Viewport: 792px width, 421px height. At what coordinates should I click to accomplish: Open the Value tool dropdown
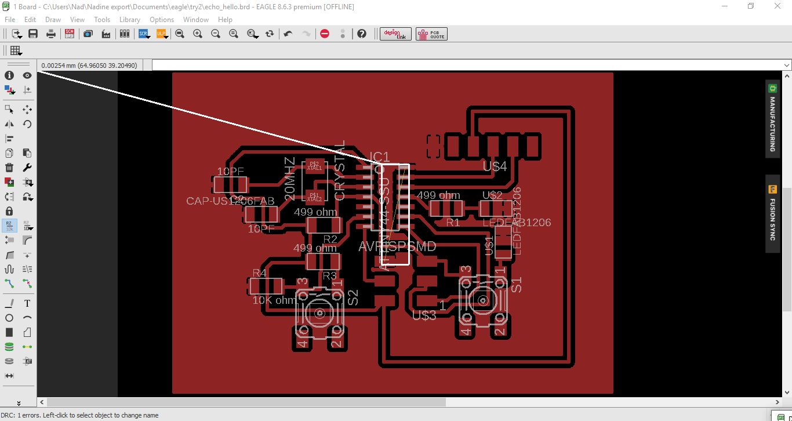[x=27, y=226]
